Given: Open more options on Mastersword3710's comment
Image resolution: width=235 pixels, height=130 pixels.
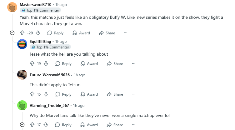Looking at the screenshot, I should [x=126, y=33].
